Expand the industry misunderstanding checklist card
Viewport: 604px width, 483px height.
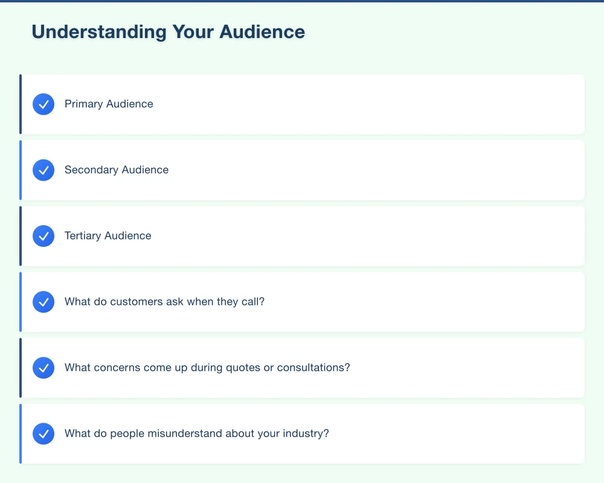point(302,433)
